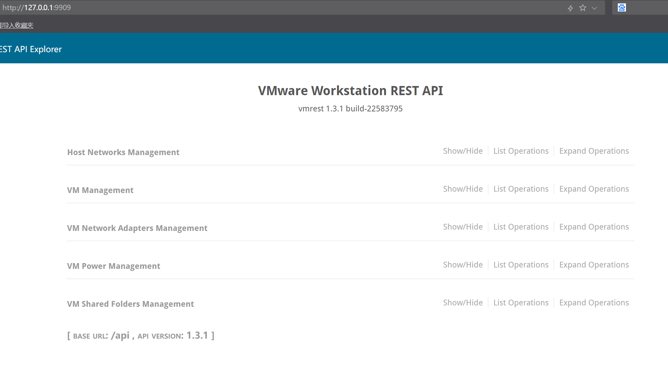Open the address bar dropdown chevron

click(594, 8)
